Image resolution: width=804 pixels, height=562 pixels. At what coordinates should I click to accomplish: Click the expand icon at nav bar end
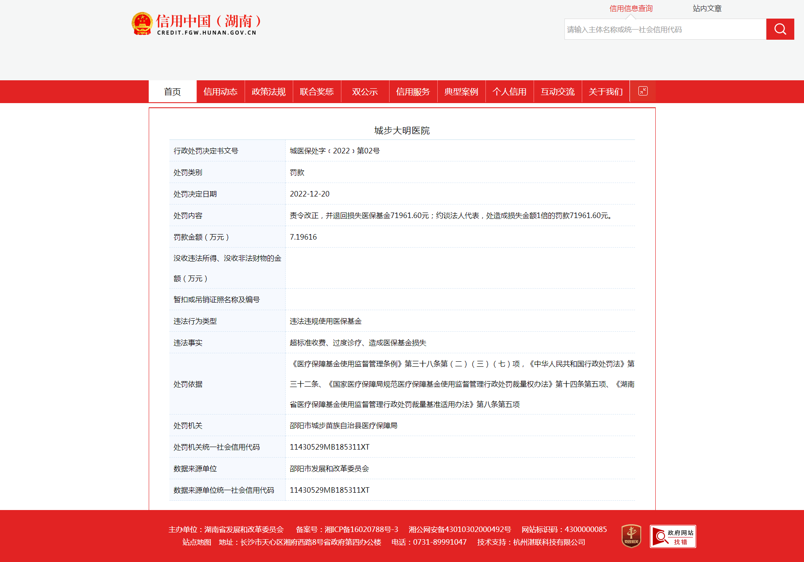643,91
